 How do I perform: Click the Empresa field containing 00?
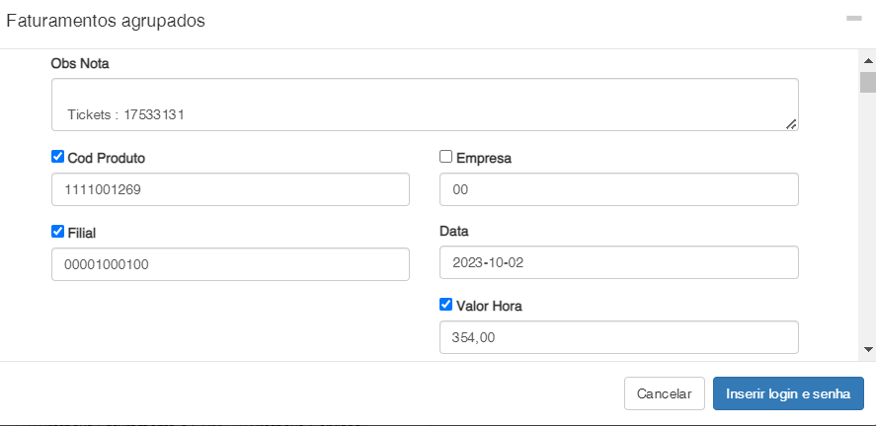point(618,189)
